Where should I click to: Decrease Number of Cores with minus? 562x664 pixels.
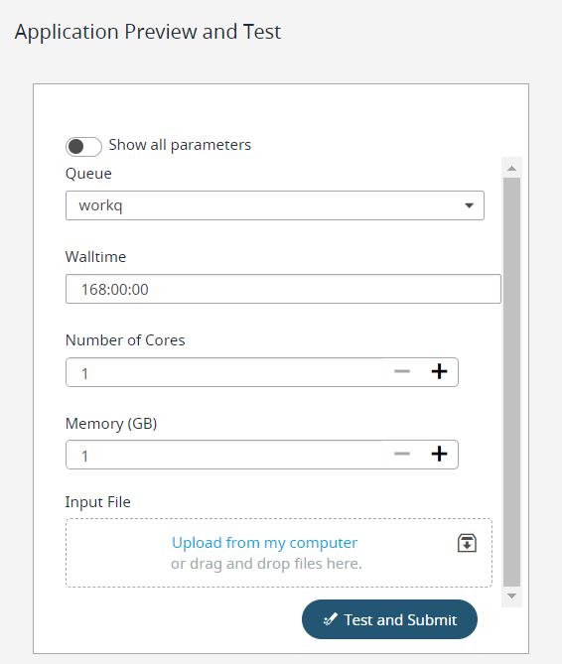402,371
